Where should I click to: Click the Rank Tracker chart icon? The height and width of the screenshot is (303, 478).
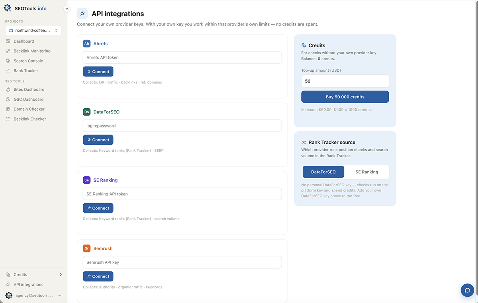8,70
